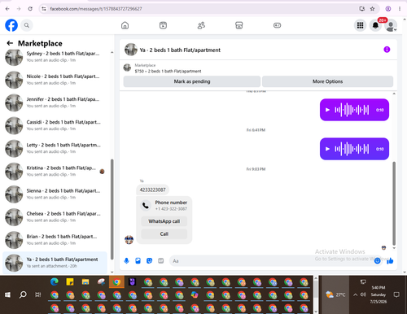Image resolution: width=407 pixels, height=314 pixels.
Task: Open Microsoft Edge from taskbar
Action: 55,282
